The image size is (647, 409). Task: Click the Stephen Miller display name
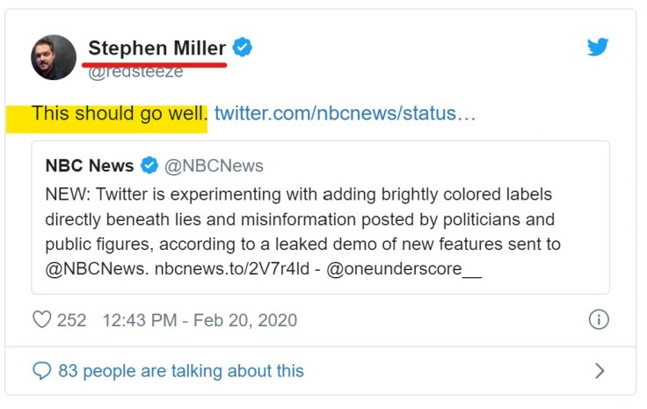pyautogui.click(x=156, y=47)
